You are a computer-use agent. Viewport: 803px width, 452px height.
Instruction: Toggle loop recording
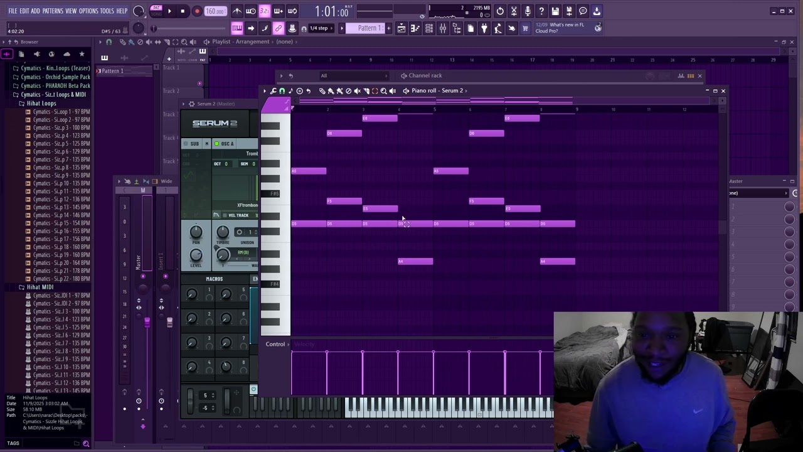click(292, 11)
